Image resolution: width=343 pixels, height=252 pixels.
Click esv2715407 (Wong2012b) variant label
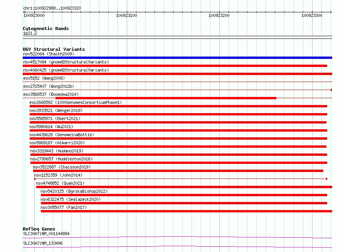(x=49, y=86)
